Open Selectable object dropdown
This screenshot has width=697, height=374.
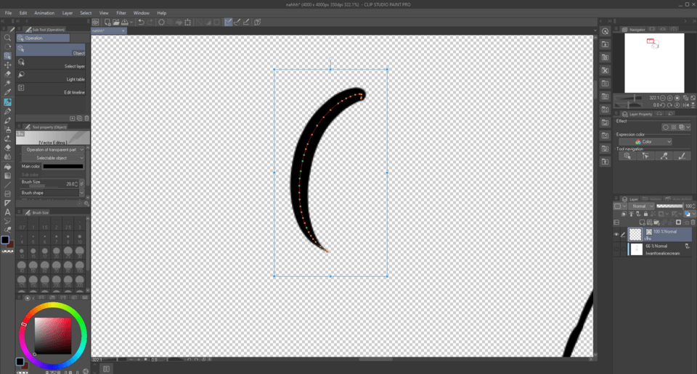pos(53,158)
